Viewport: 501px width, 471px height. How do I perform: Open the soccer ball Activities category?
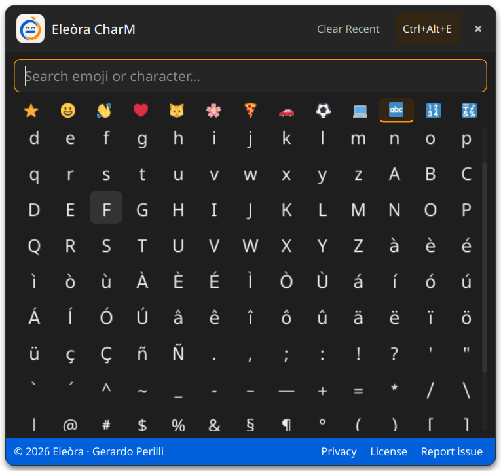coord(324,111)
